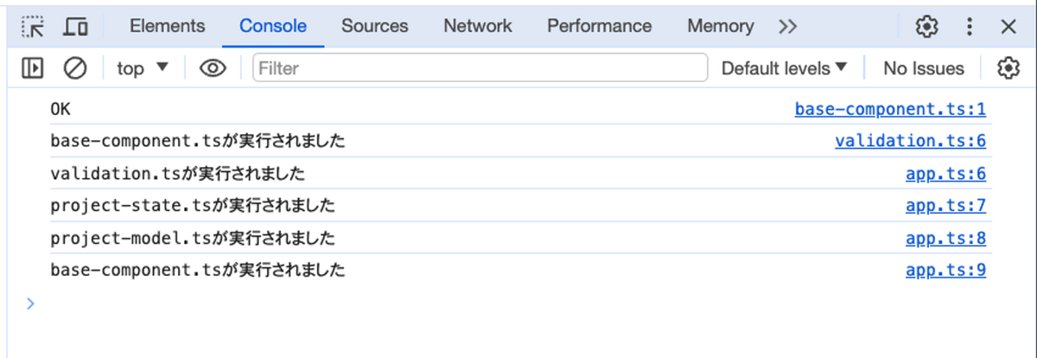
Task: Expand the Default levels dropdown
Action: [x=784, y=68]
